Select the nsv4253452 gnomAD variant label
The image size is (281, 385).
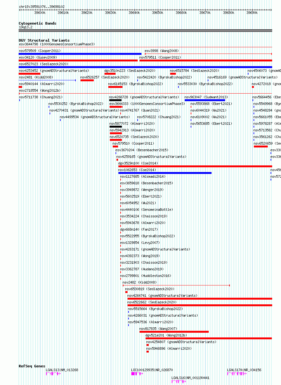click(54, 71)
